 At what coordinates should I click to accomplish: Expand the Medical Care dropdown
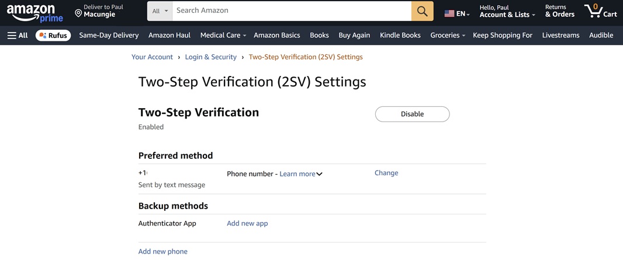[x=223, y=35]
